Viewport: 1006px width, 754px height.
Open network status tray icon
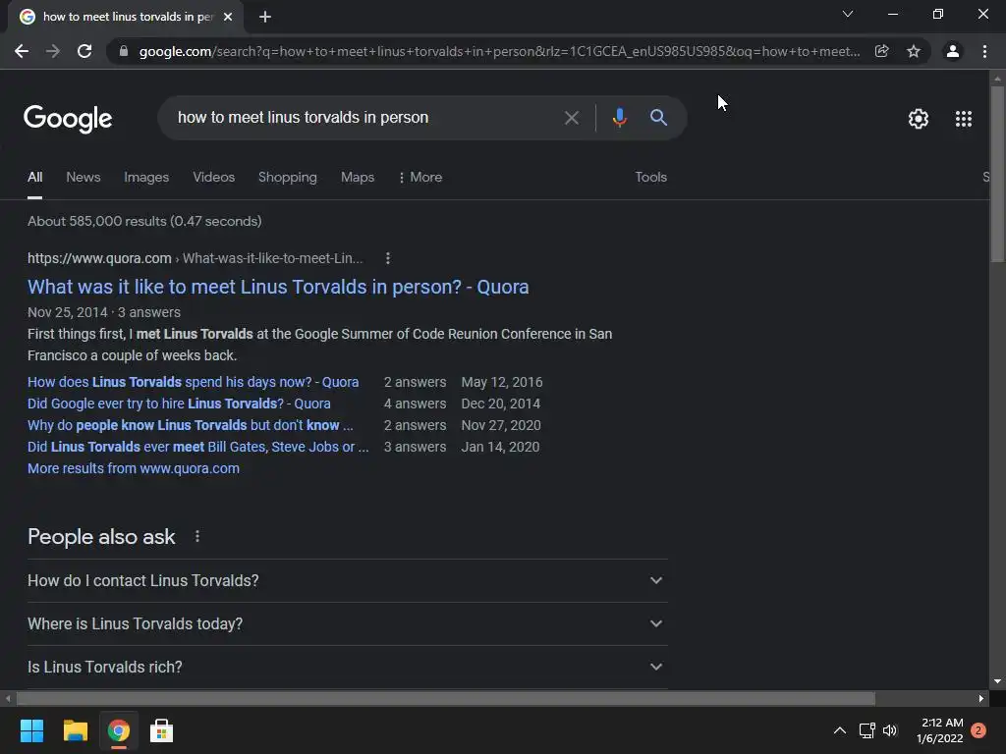click(866, 730)
